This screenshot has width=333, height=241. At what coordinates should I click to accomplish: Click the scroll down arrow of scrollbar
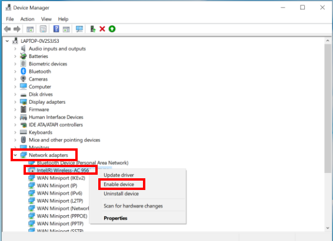(x=328, y=228)
